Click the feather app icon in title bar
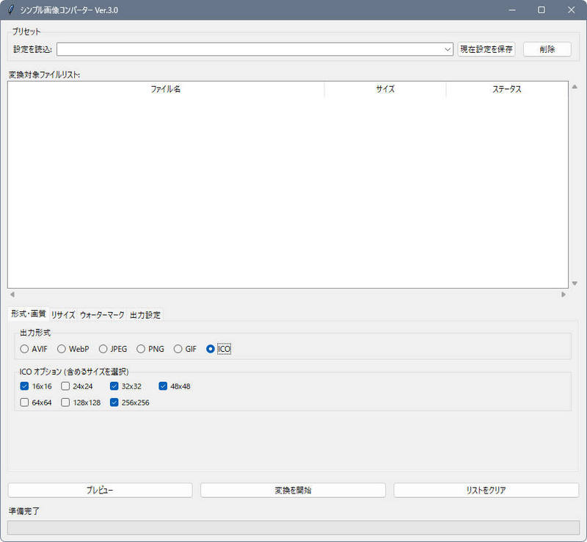The width and height of the screenshot is (587, 542). 10,10
